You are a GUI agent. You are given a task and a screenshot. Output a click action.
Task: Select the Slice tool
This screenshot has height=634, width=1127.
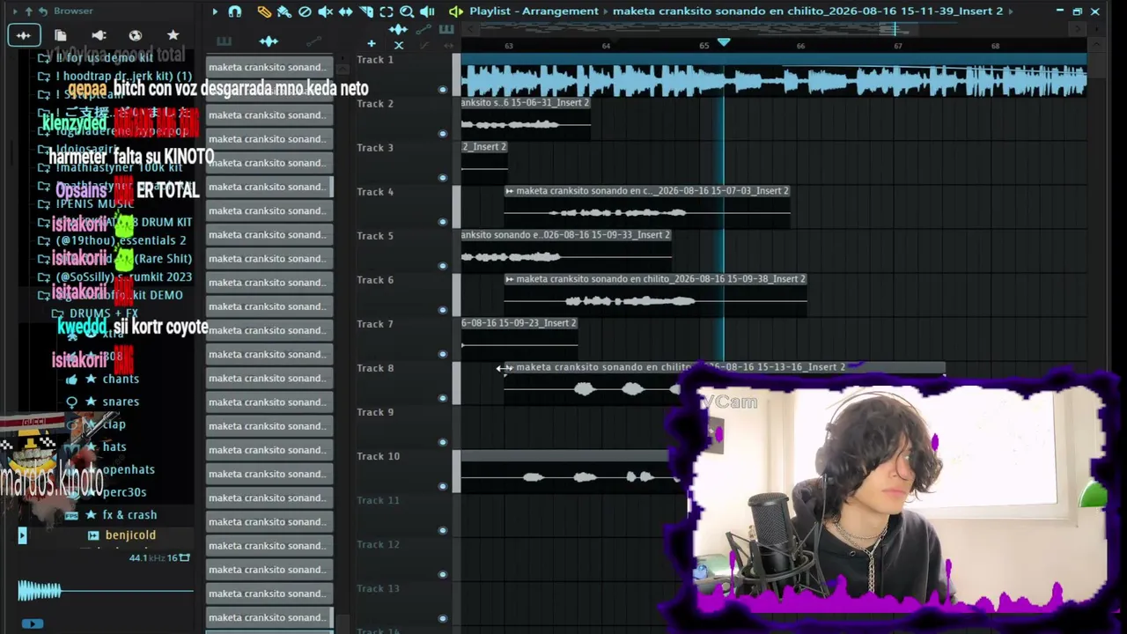(366, 11)
